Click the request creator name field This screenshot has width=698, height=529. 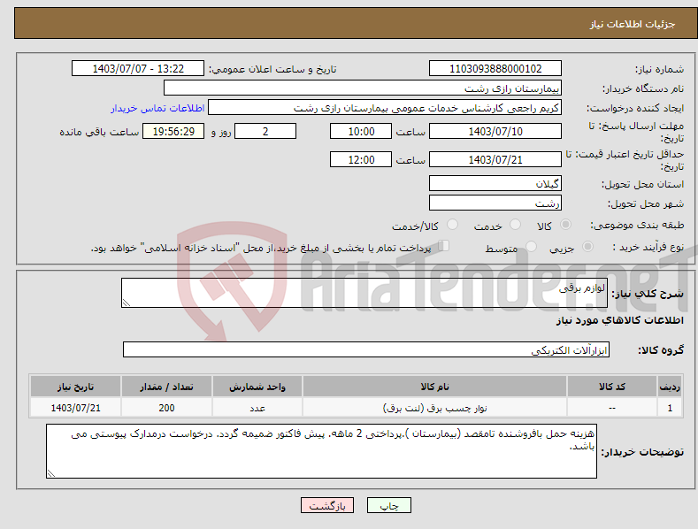point(385,107)
